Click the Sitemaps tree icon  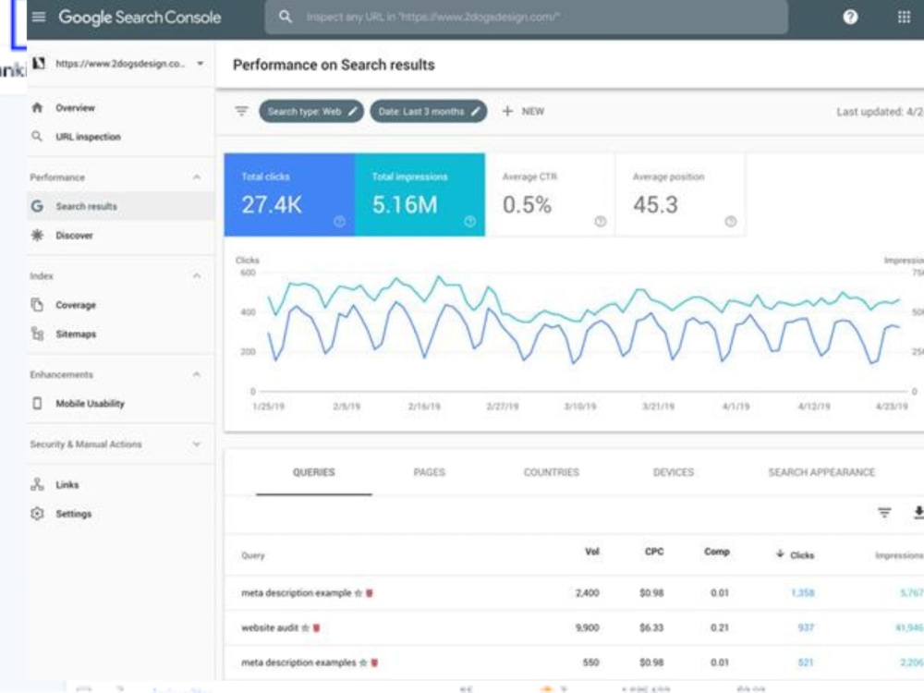37,334
